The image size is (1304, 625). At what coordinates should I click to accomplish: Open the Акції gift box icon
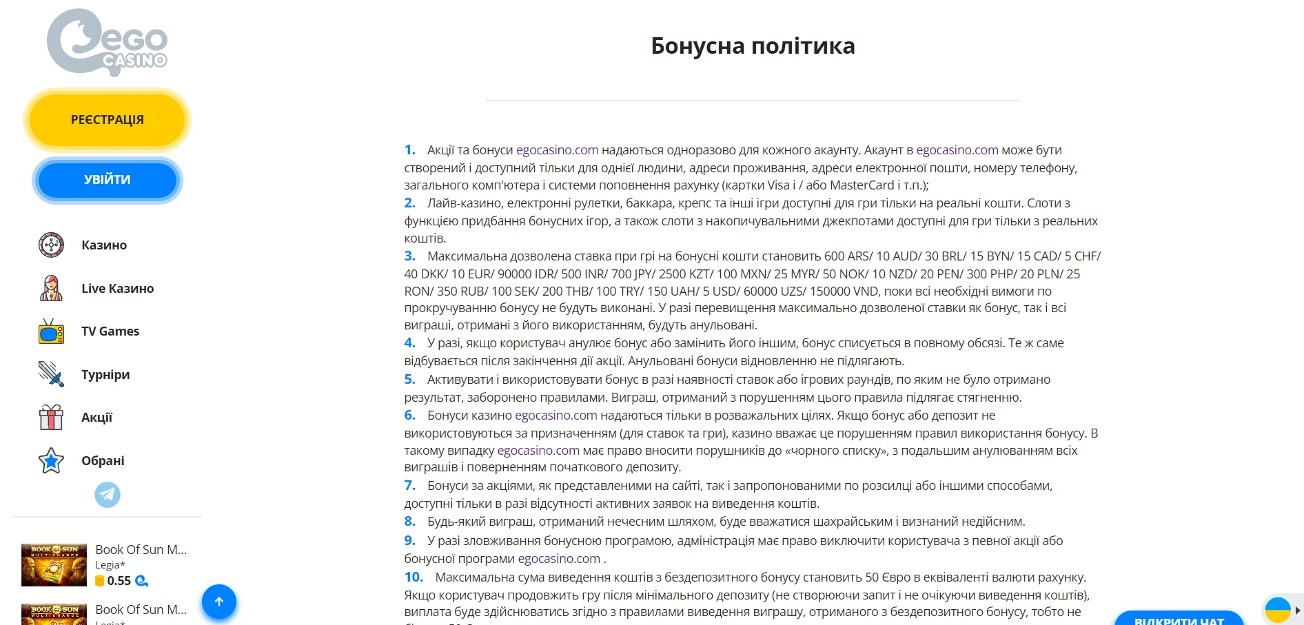[x=51, y=418]
